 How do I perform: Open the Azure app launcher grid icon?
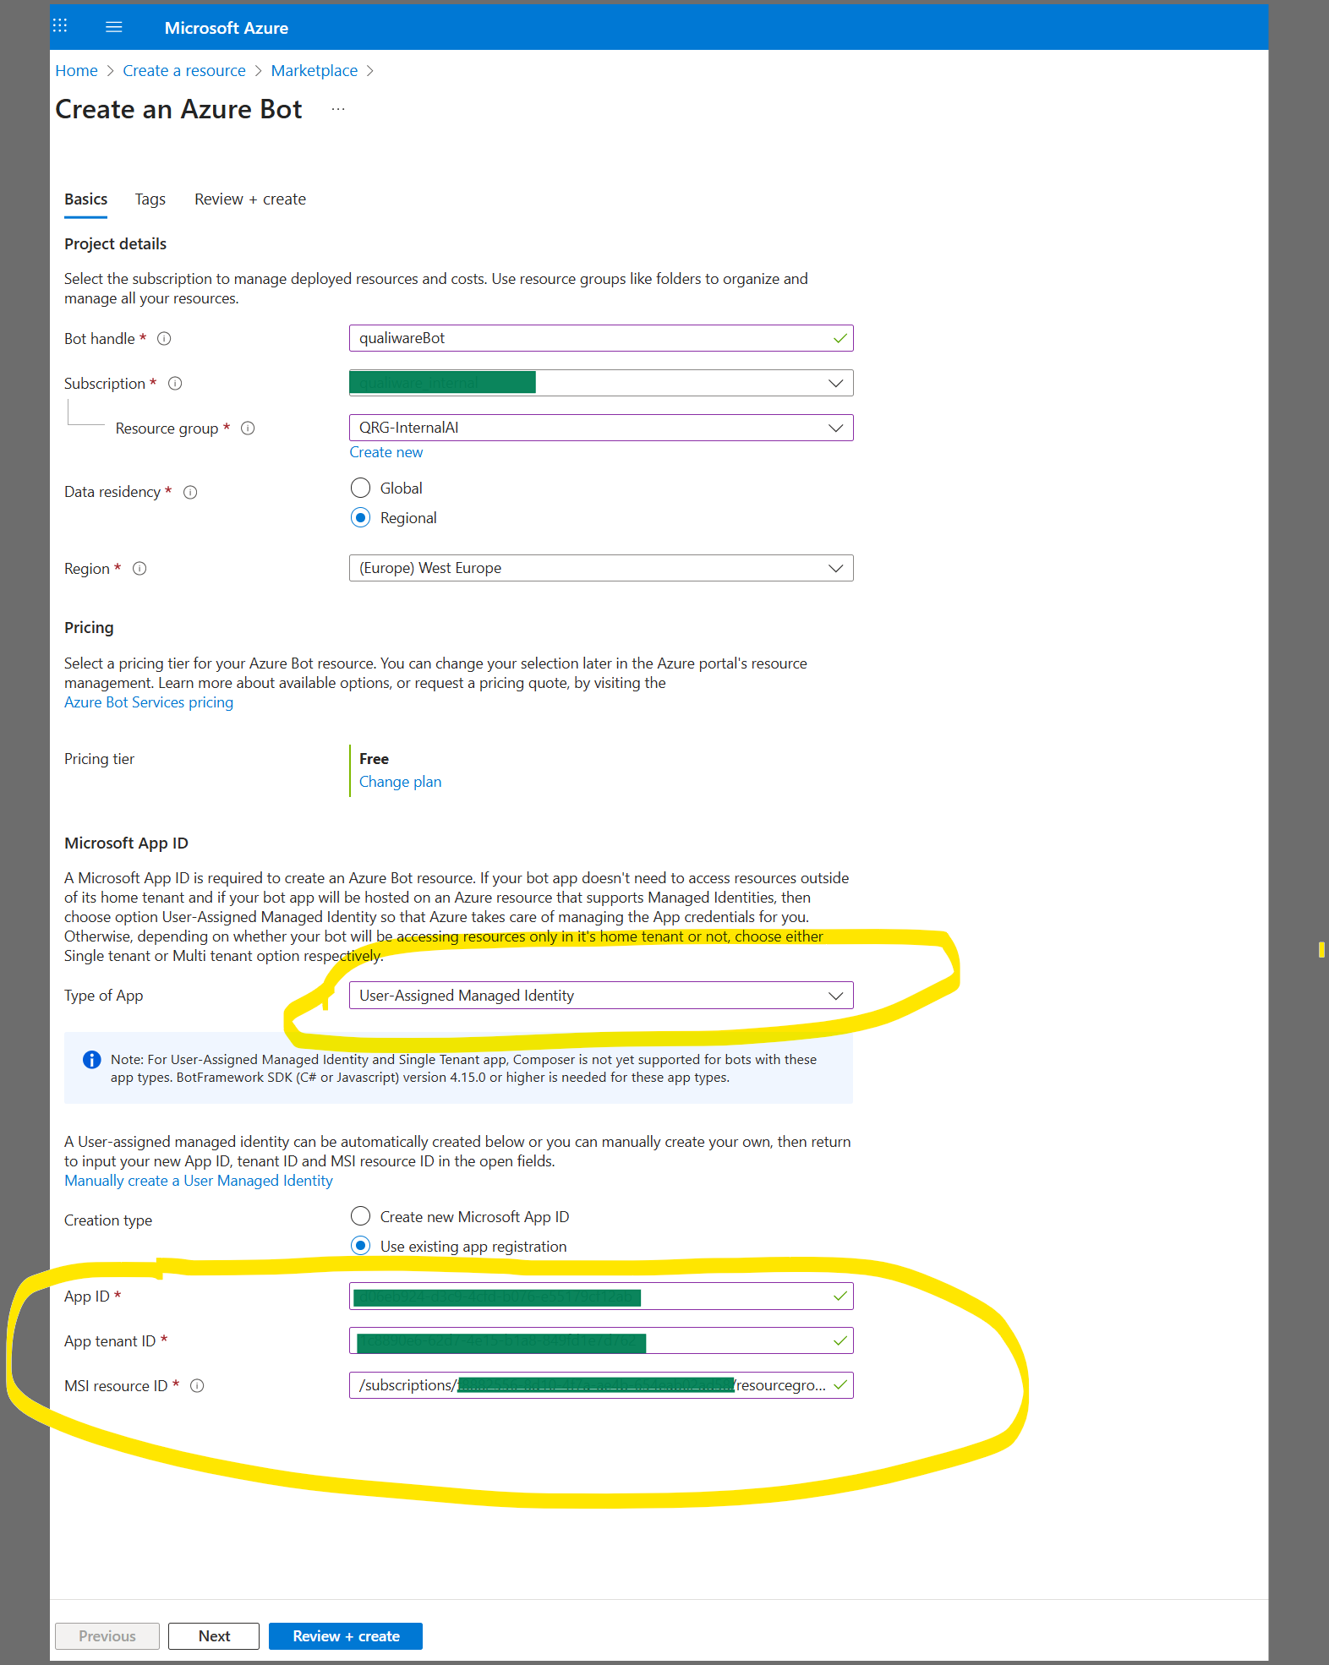pos(60,26)
